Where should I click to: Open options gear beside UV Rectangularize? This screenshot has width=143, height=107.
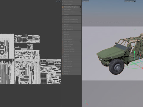(x=80, y=42)
